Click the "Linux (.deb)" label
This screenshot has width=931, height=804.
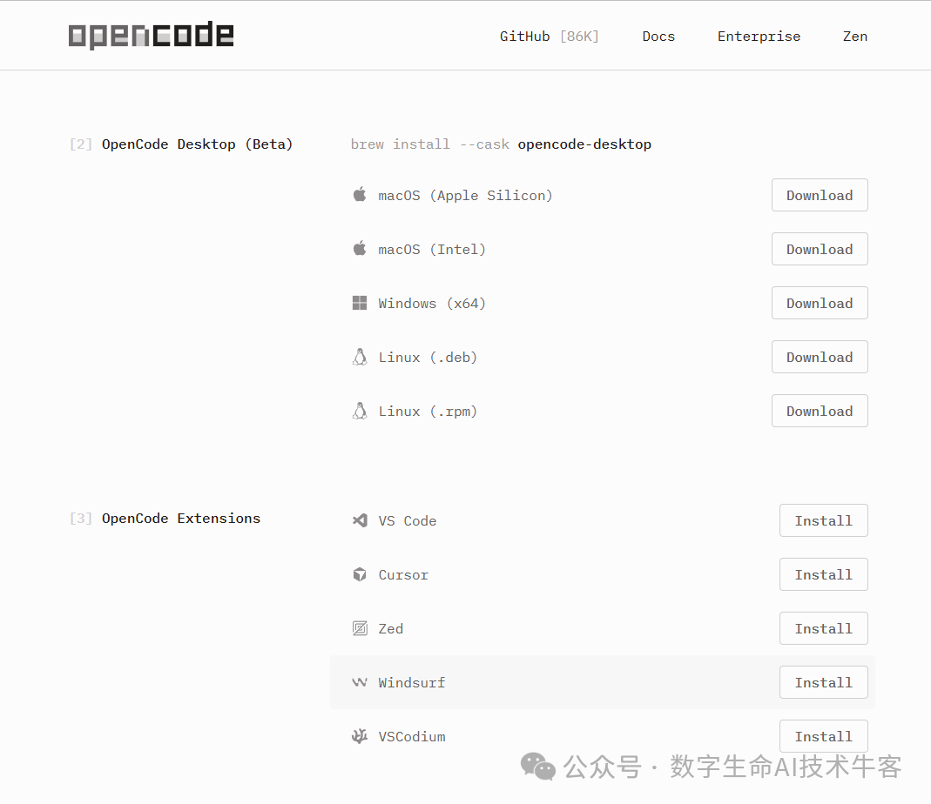pyautogui.click(x=428, y=358)
